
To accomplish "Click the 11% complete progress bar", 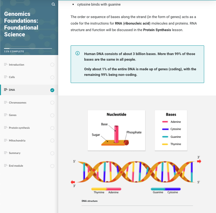I will (28, 49).
